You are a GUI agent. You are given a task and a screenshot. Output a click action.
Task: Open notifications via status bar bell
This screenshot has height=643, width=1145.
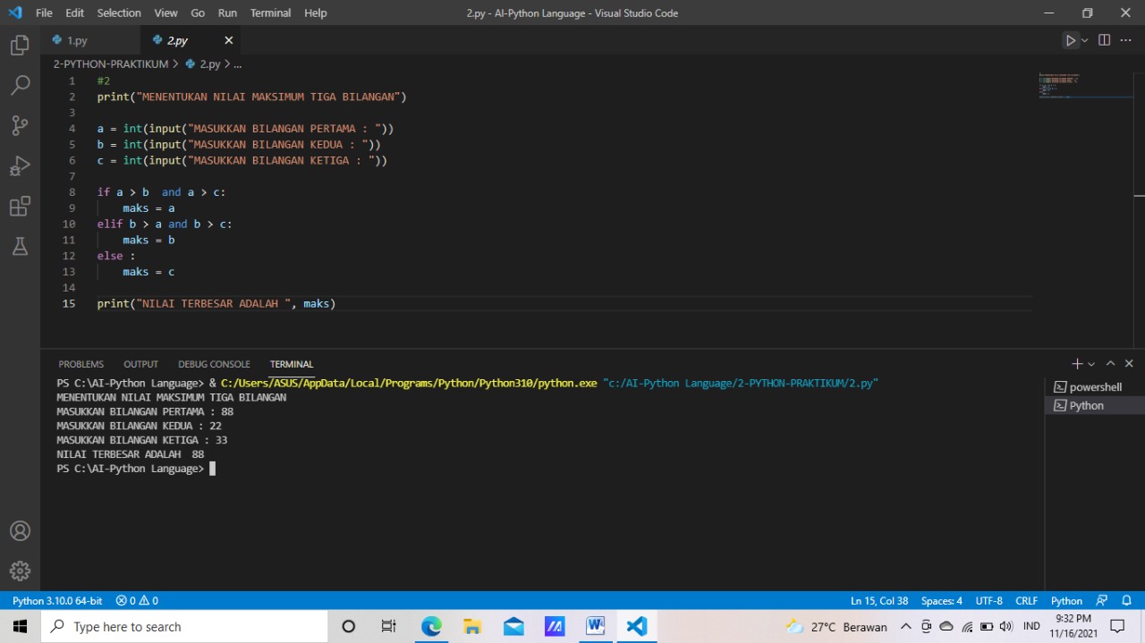[1128, 600]
